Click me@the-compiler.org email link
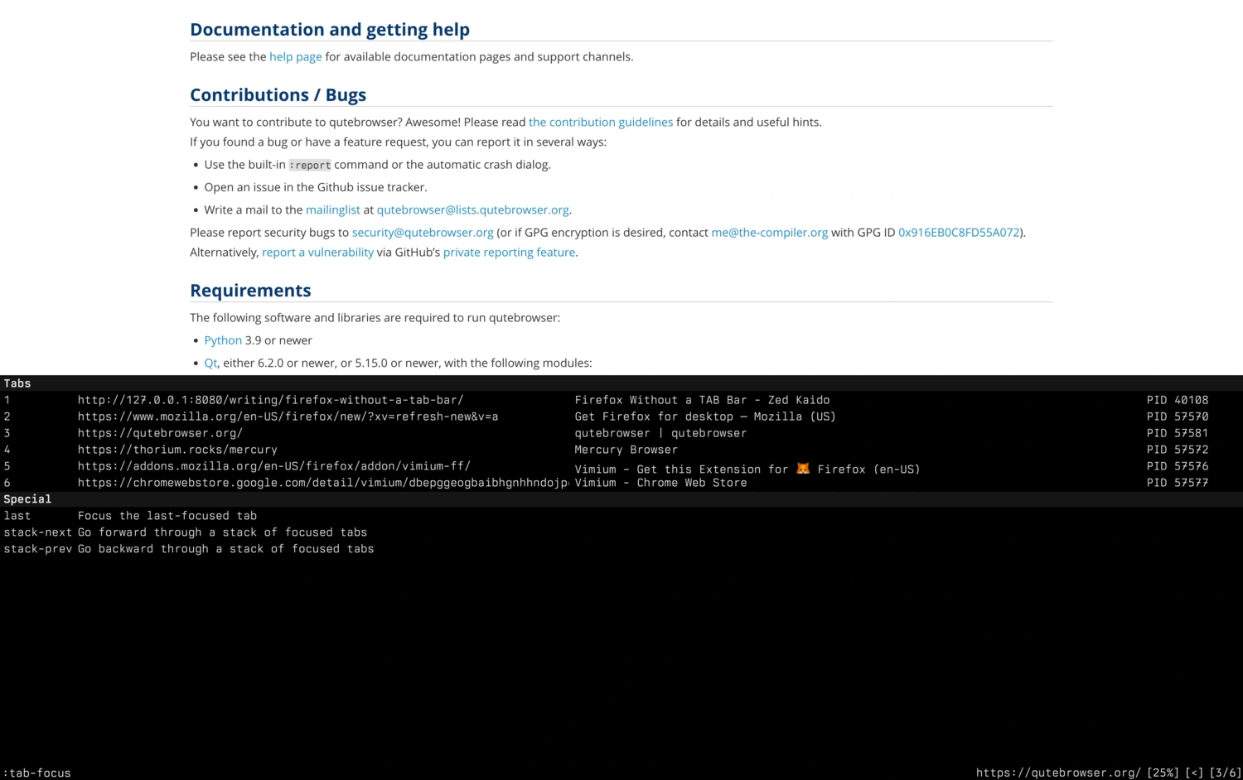 click(x=770, y=232)
